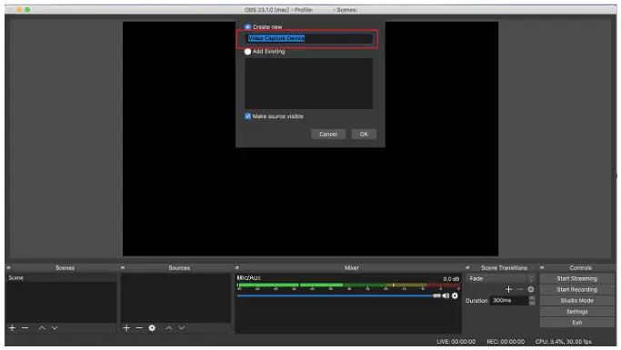Click the Video Capture Device name field
The width and height of the screenshot is (621, 350).
[308, 38]
